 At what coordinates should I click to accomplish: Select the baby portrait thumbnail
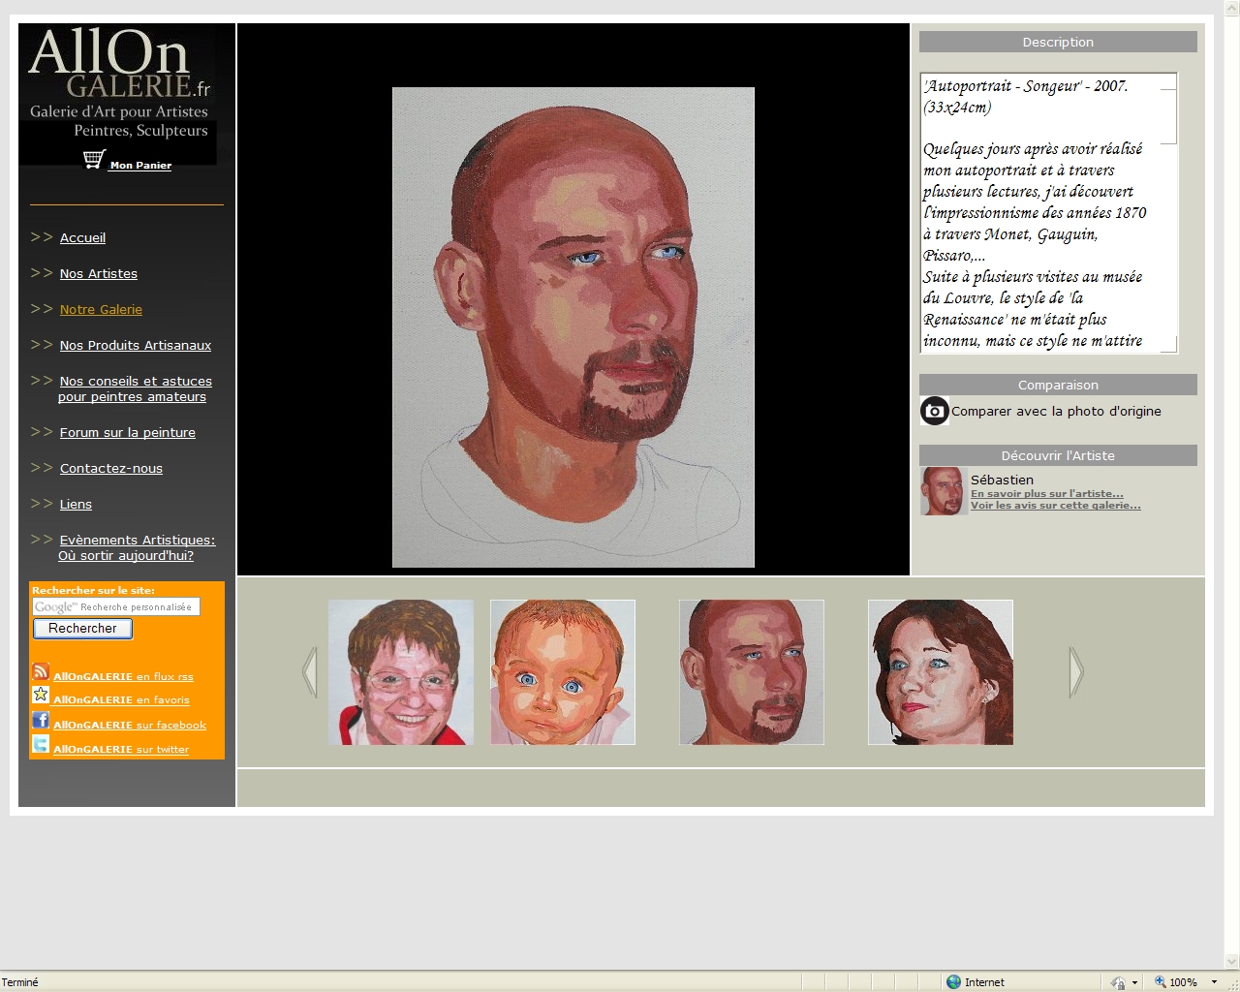563,672
